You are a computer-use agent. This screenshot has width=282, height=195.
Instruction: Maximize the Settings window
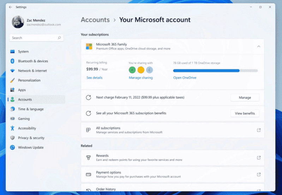(x=260, y=7)
